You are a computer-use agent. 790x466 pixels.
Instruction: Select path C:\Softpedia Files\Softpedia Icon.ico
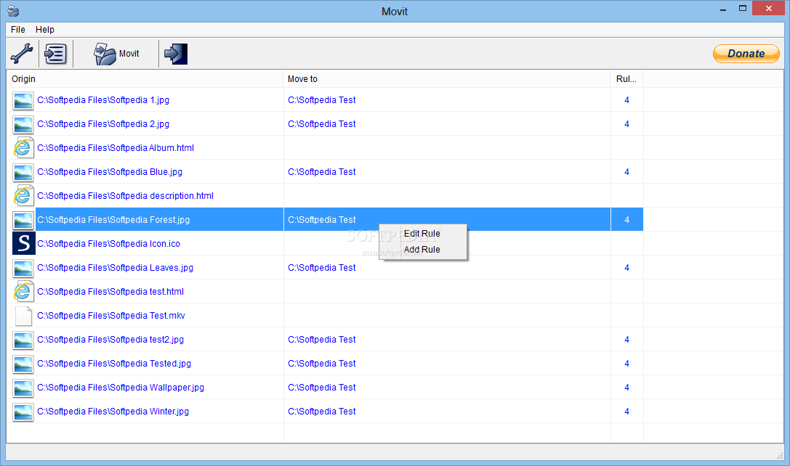point(109,244)
